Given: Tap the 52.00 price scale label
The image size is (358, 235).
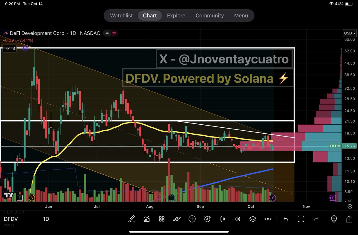Looking at the screenshot, I should pos(349,51).
